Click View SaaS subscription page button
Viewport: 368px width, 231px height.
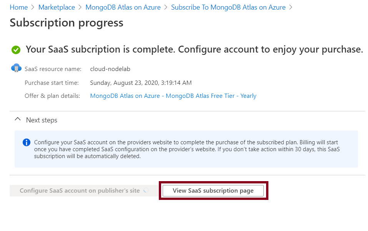[x=213, y=191]
